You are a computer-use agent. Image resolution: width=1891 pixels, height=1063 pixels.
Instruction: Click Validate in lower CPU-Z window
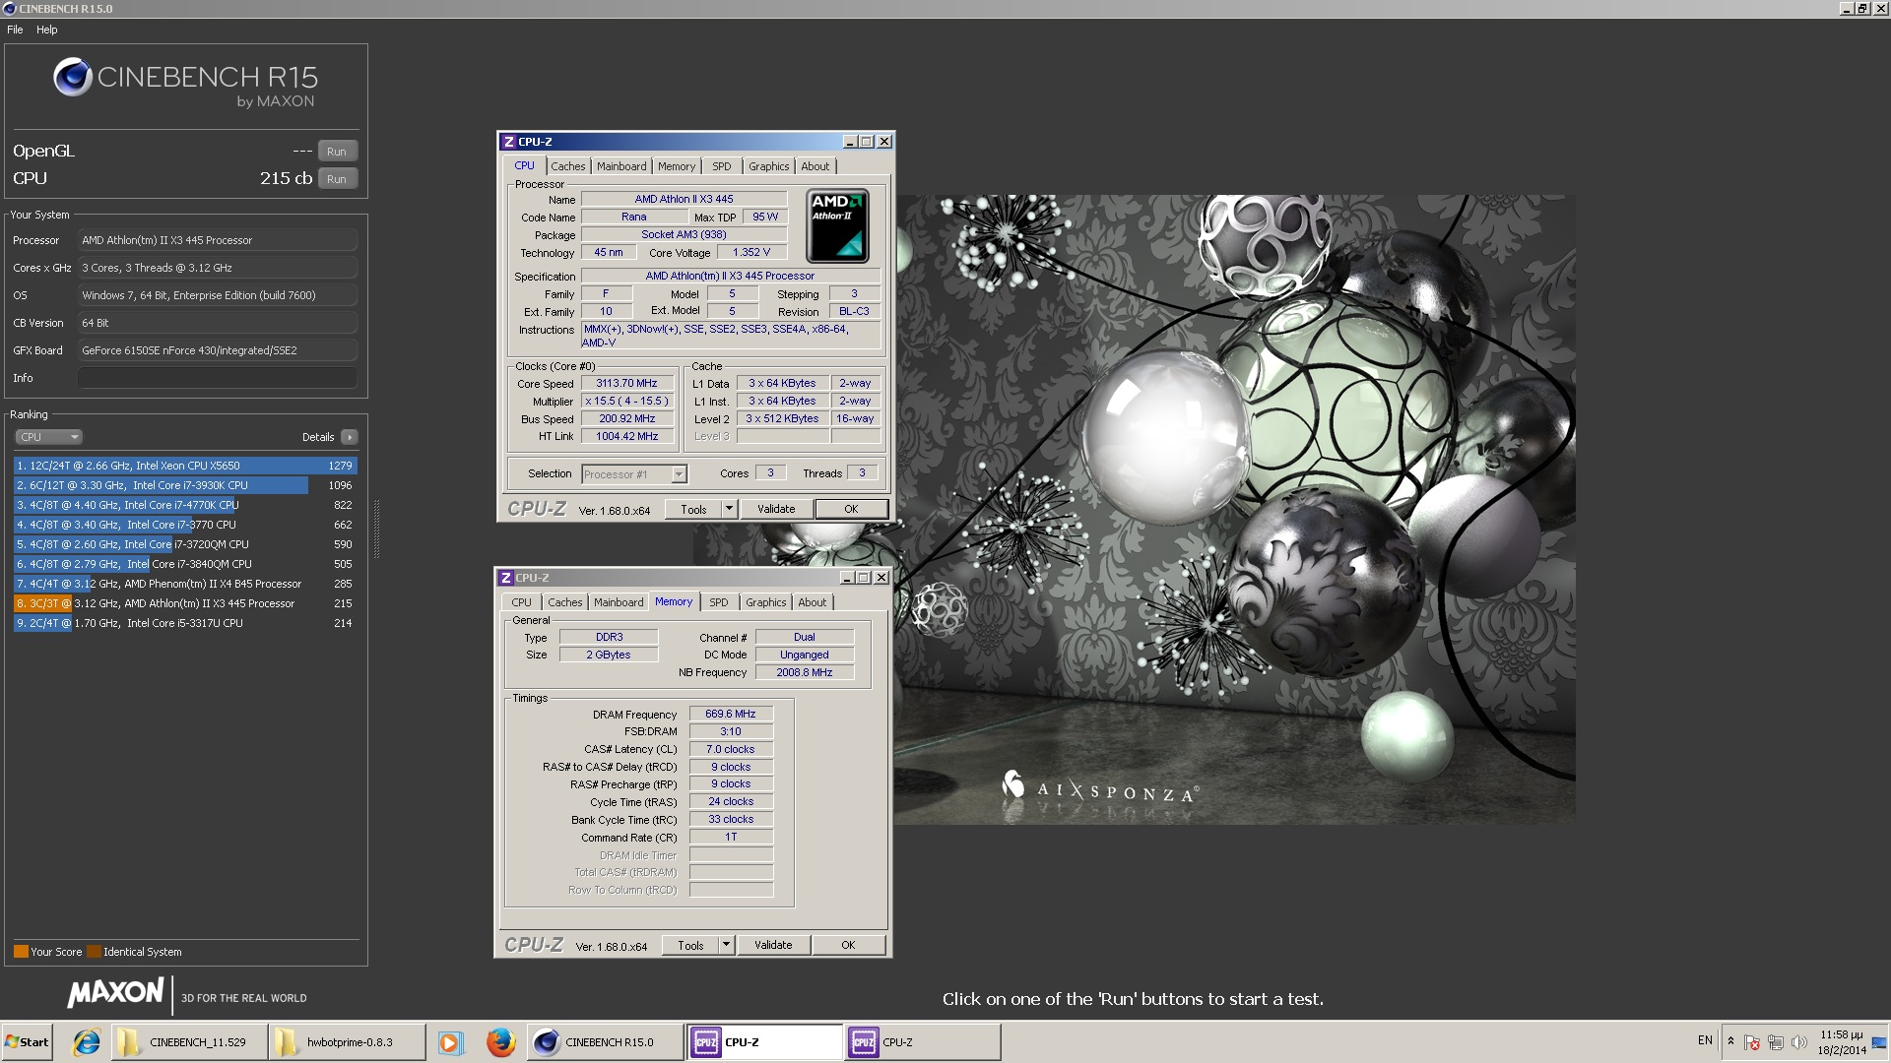pos(773,946)
